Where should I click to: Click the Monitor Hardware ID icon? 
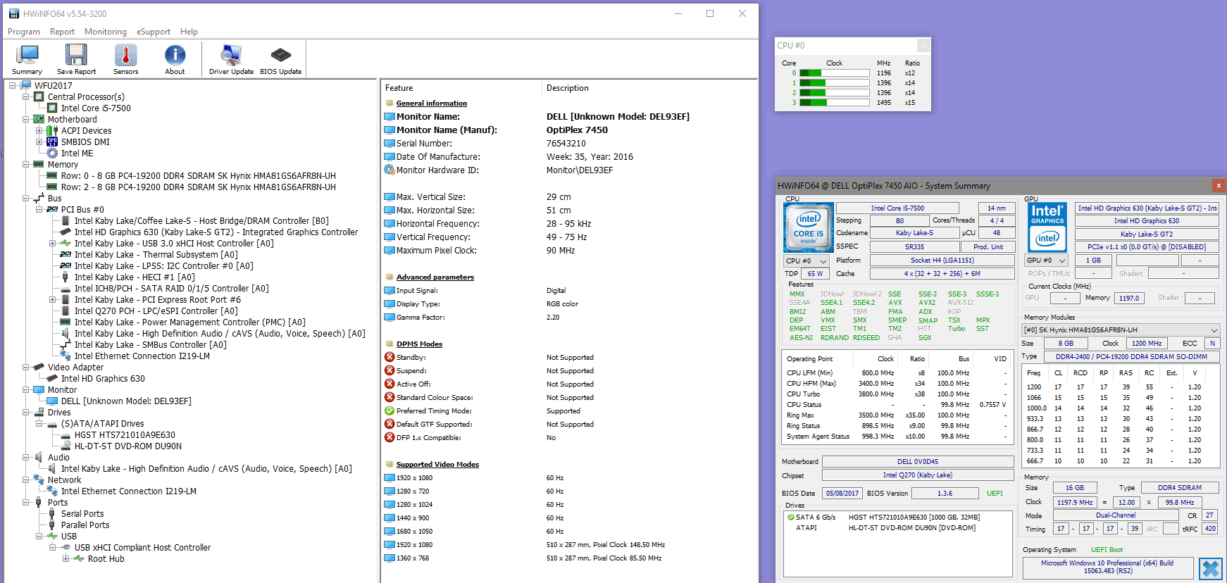click(390, 170)
